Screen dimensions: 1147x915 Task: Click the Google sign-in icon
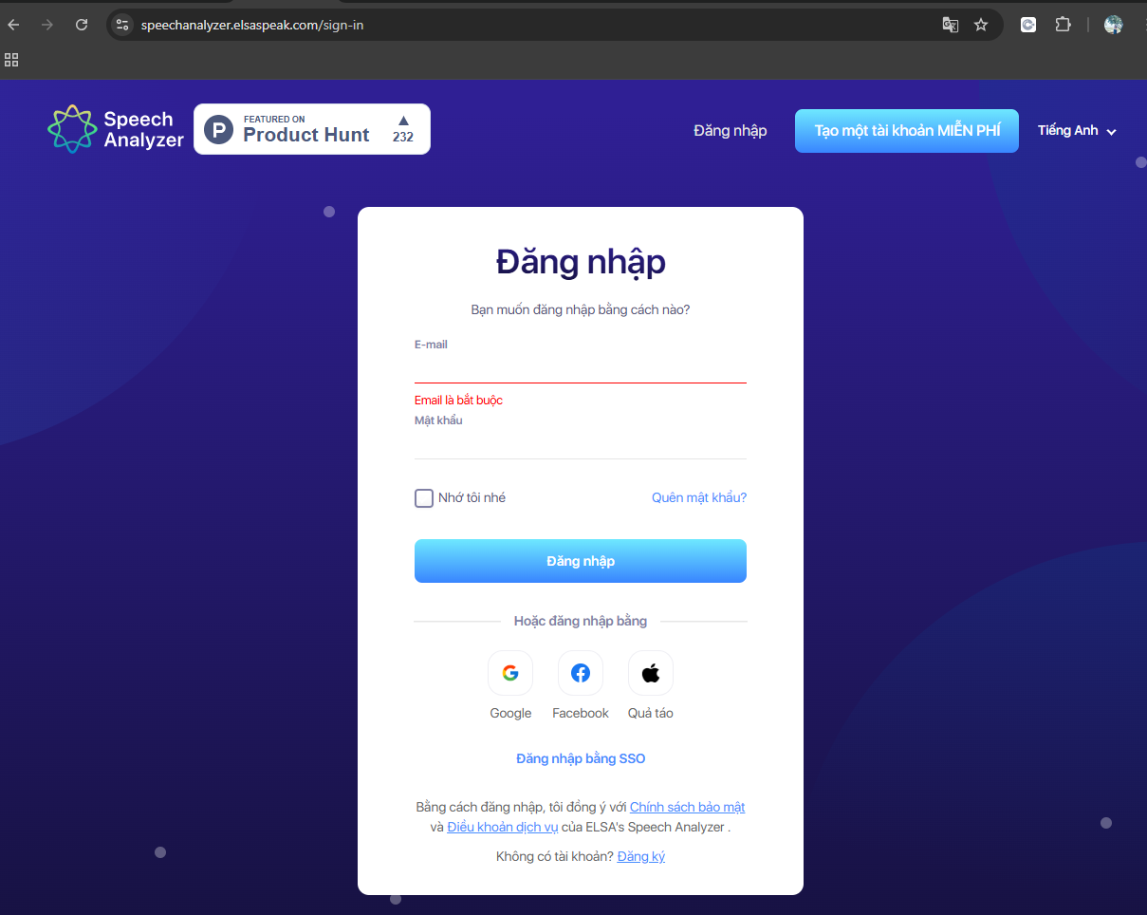[510, 673]
